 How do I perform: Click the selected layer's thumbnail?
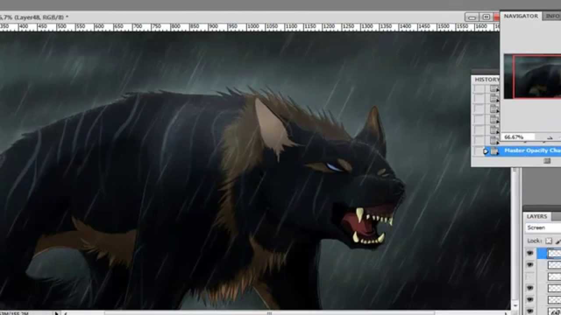pos(554,253)
